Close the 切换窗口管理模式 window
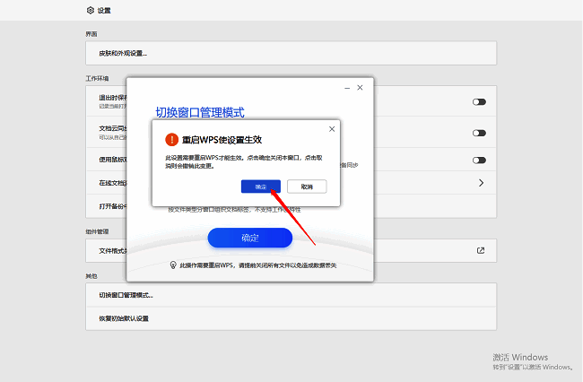The height and width of the screenshot is (382, 583). [x=361, y=87]
